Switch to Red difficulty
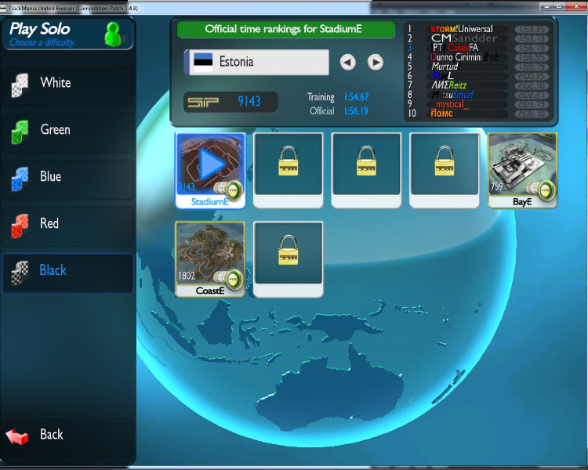 click(67, 224)
